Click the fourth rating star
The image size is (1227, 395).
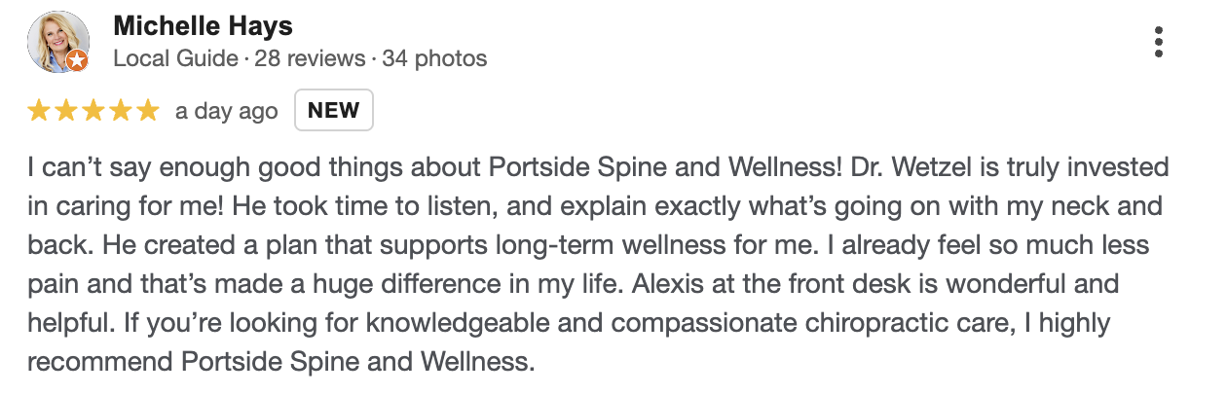[120, 111]
